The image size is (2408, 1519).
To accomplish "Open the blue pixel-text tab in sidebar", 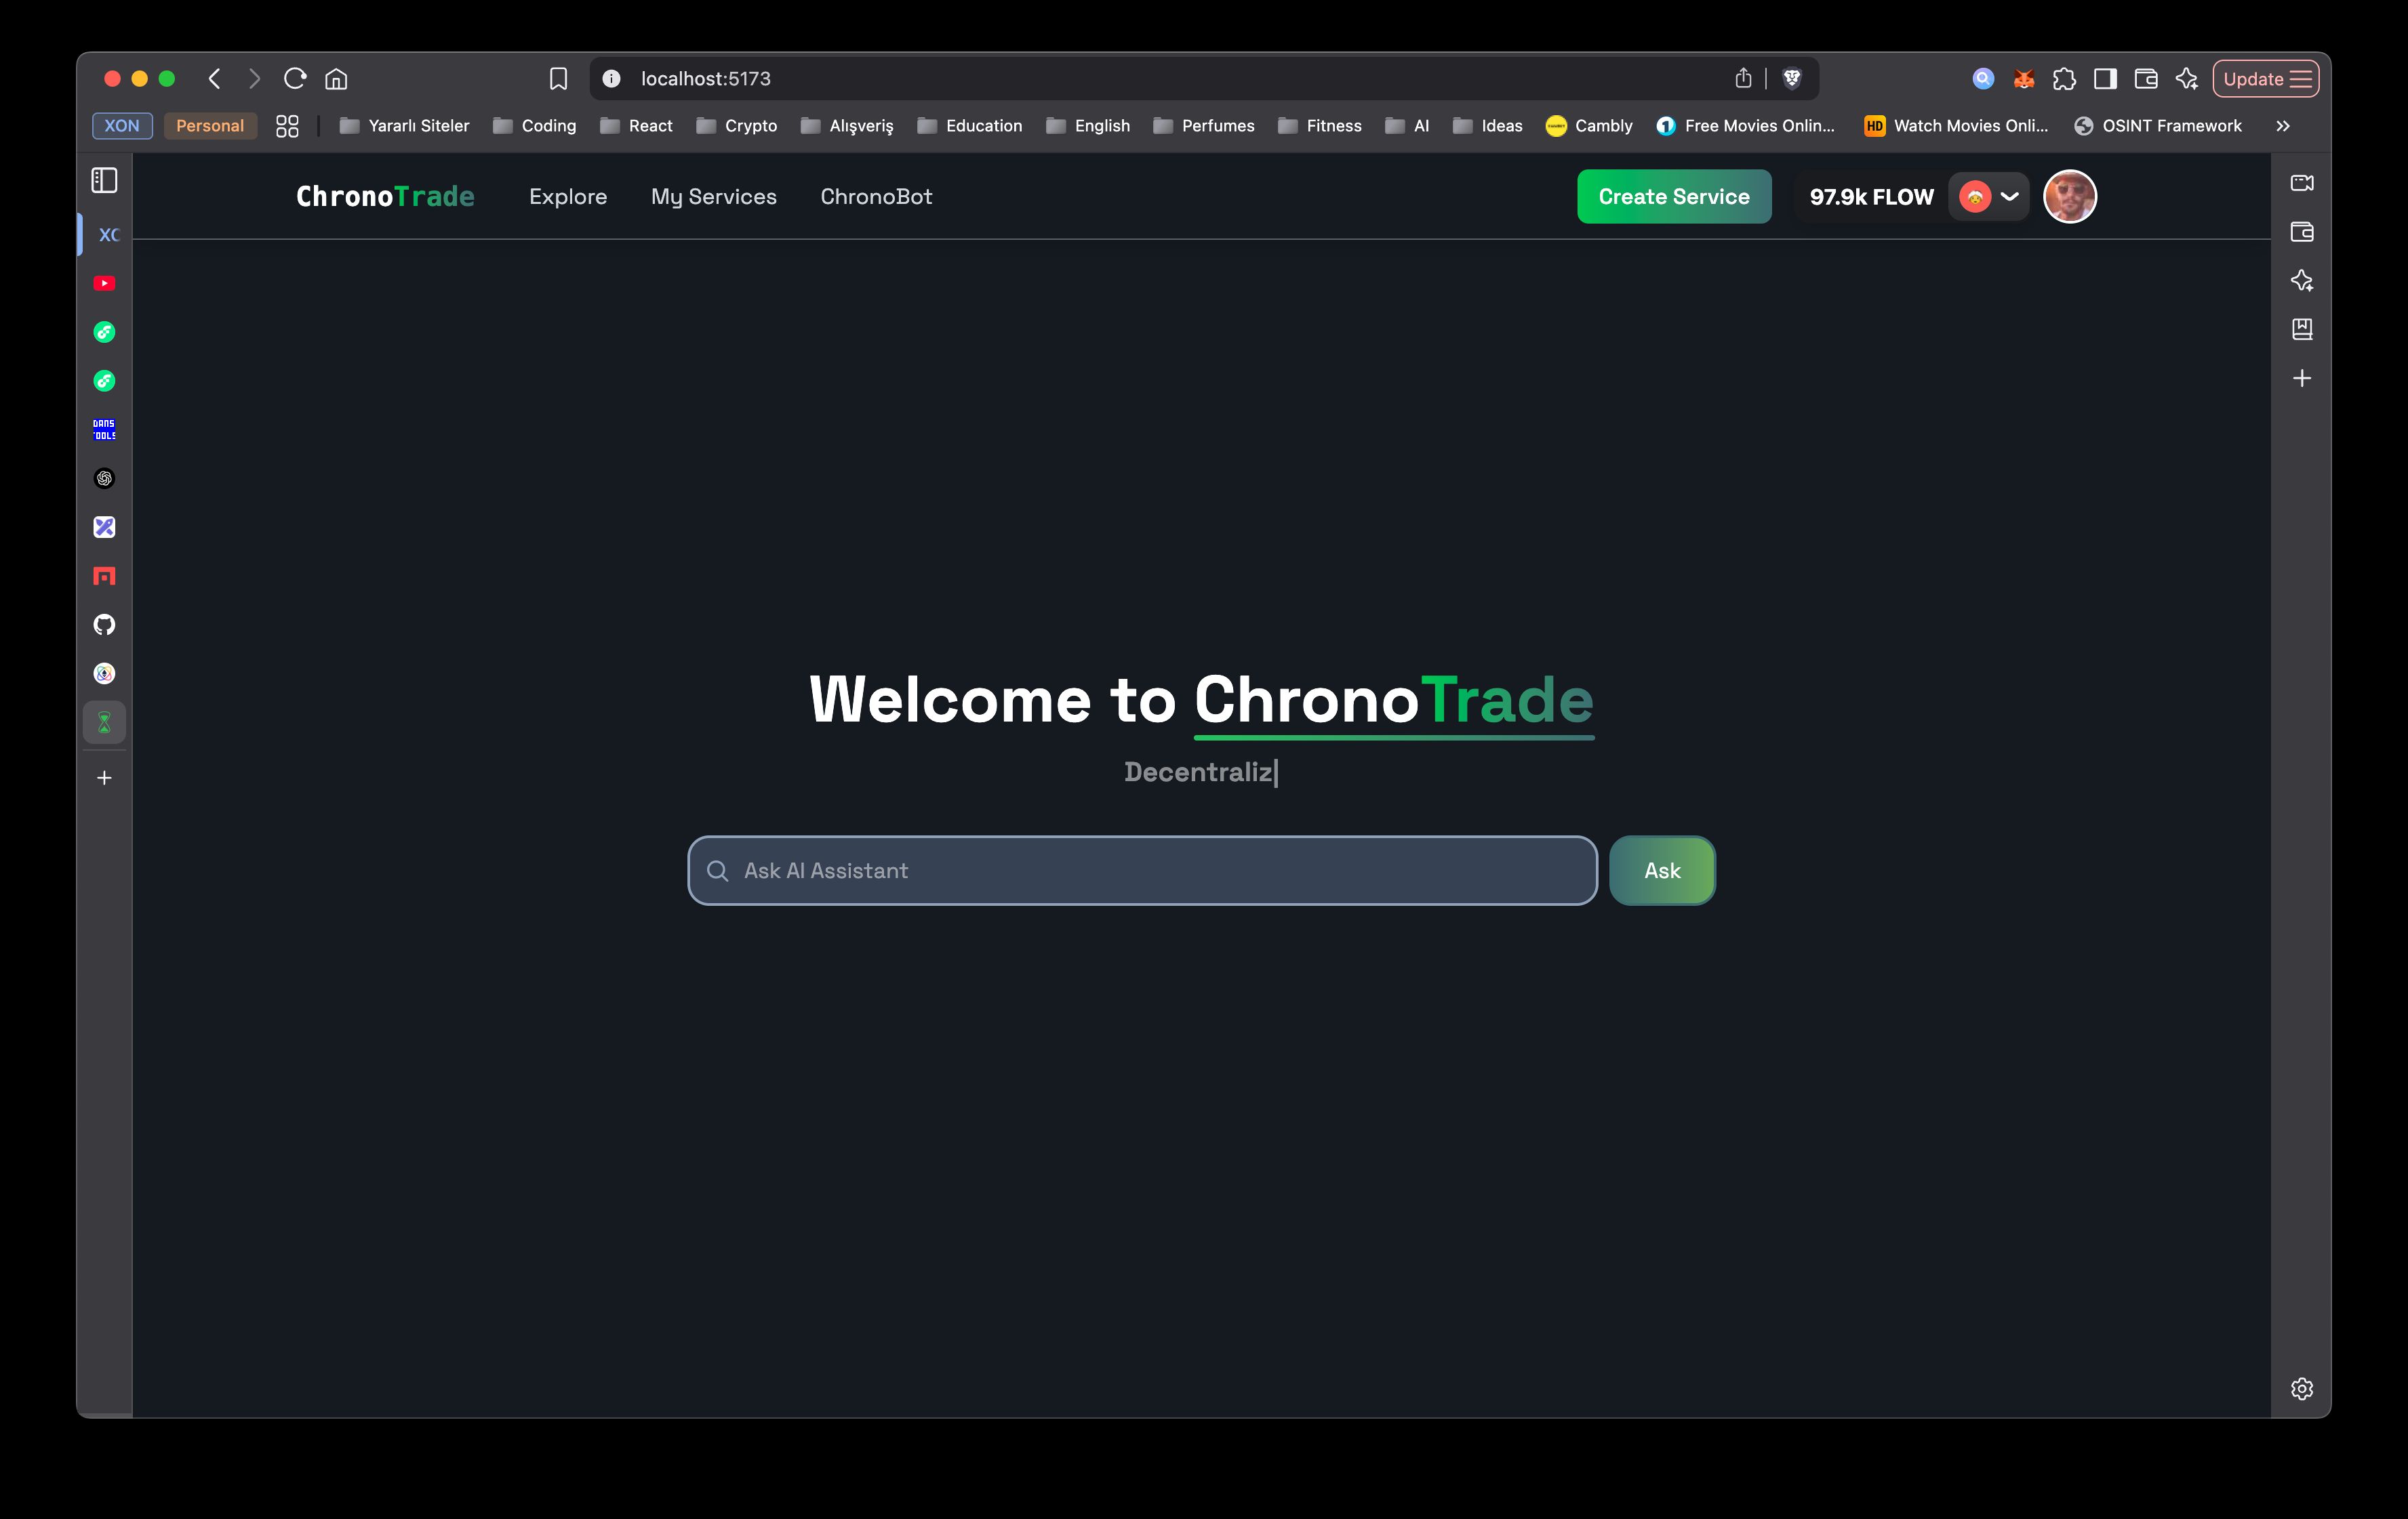I will [x=104, y=429].
